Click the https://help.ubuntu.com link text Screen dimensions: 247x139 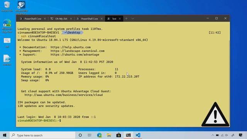tap(71, 47)
